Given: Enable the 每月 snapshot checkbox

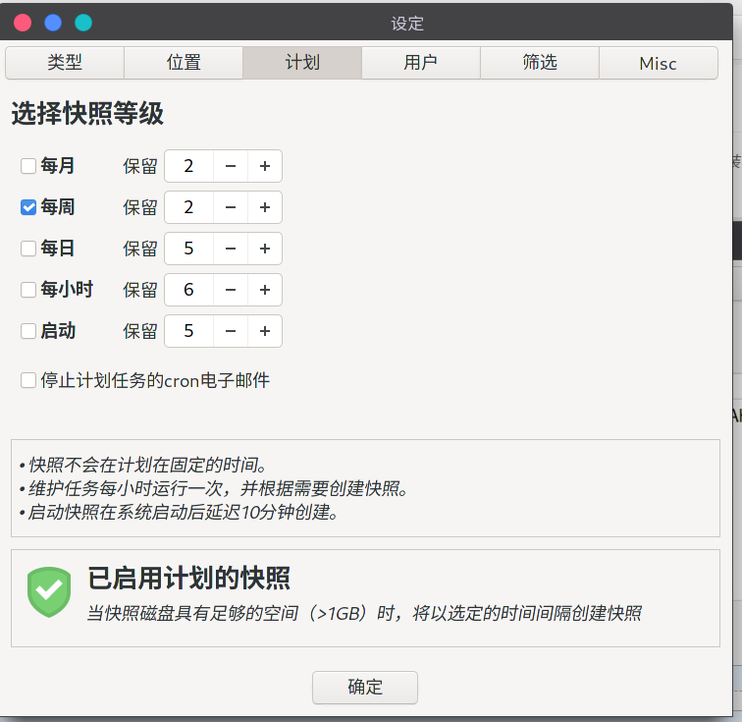Looking at the screenshot, I should (x=28, y=166).
